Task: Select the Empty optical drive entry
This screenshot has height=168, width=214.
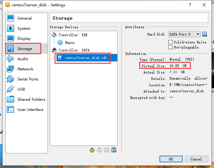Action: coord(84,42)
